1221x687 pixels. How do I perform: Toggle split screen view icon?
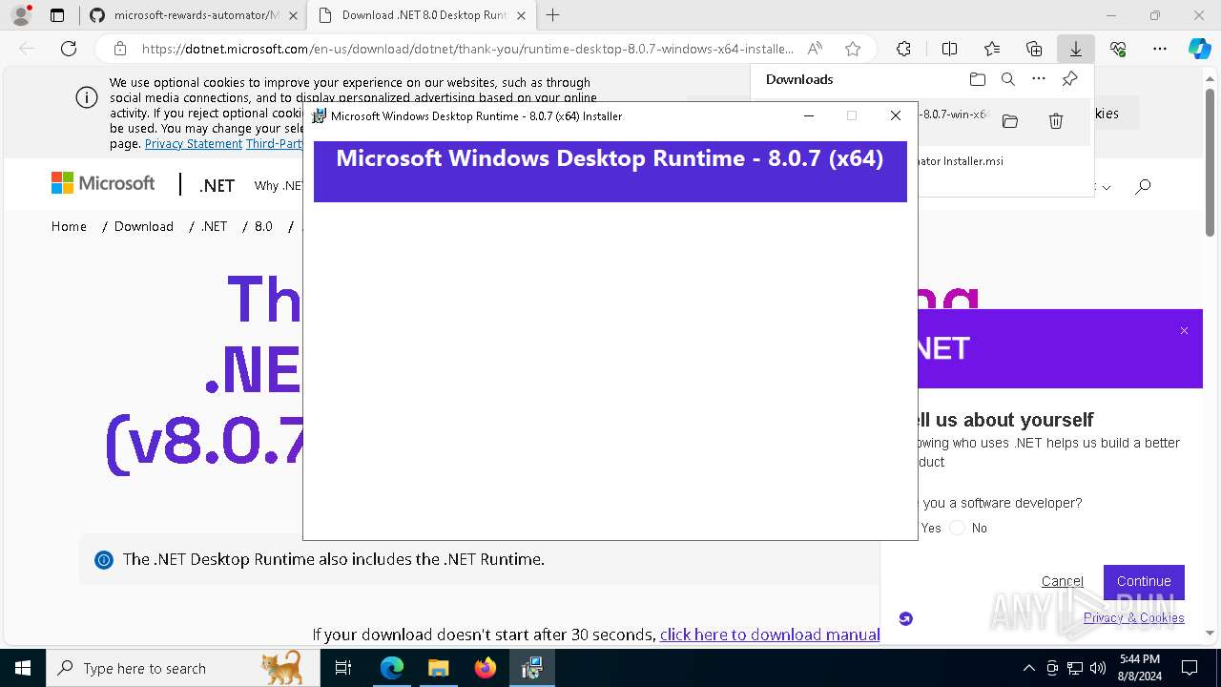[949, 49]
